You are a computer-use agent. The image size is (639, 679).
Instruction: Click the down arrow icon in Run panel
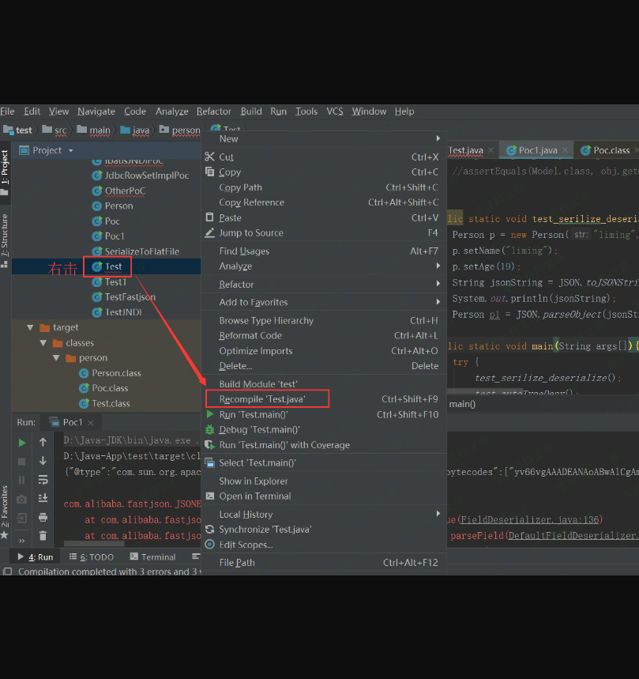pyautogui.click(x=43, y=461)
